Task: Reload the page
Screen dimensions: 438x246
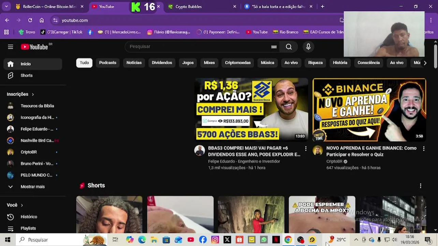Action: pyautogui.click(x=30, y=20)
